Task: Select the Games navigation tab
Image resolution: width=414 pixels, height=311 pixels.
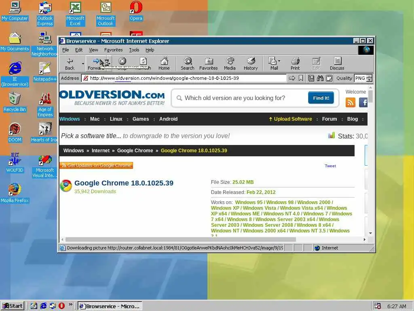Action: tap(141, 119)
